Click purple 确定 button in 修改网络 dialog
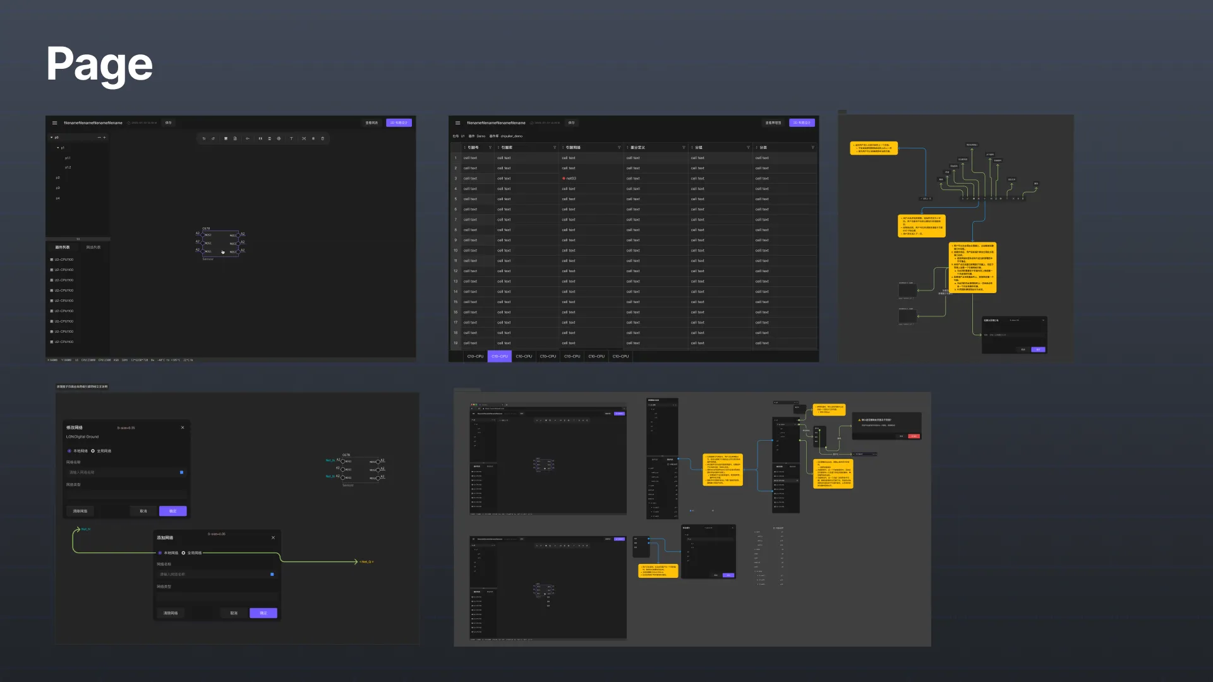 (x=172, y=511)
